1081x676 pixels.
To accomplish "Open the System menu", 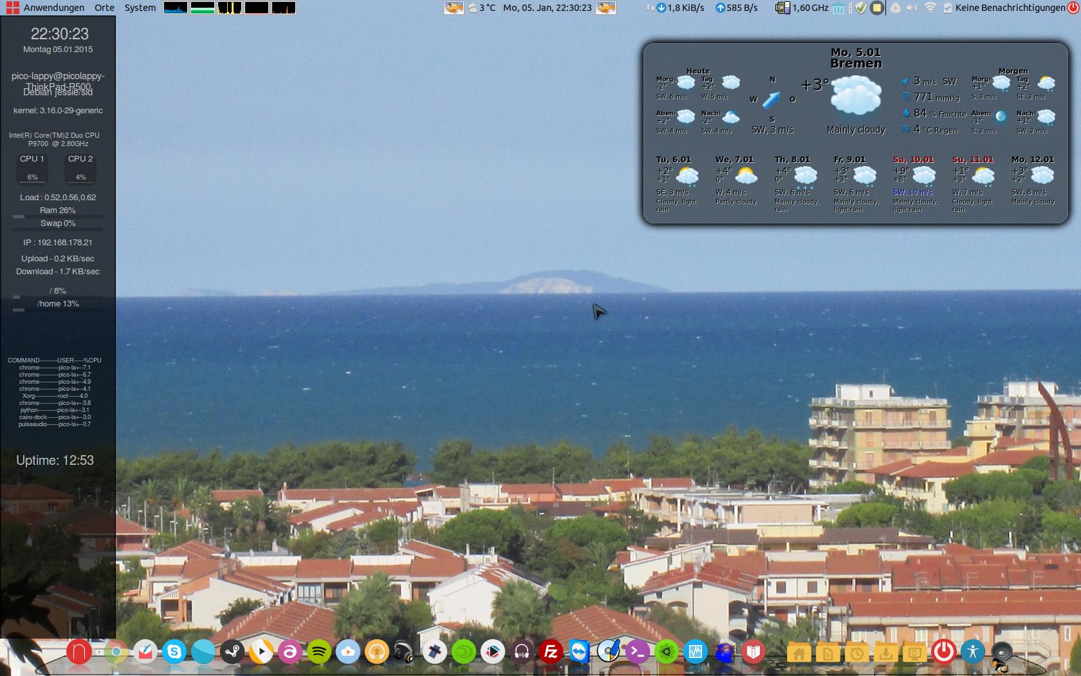I will 140,8.
